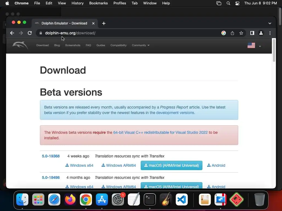Open Chrome's three-dot menu

coord(270,33)
